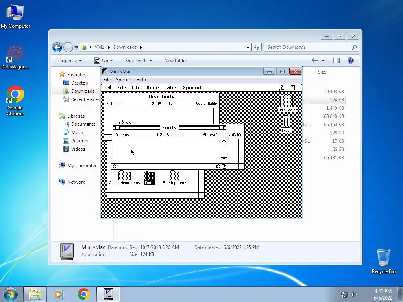Screen dimensions: 403x302
Task: Click Explorer Back navigation button
Action: [57, 47]
